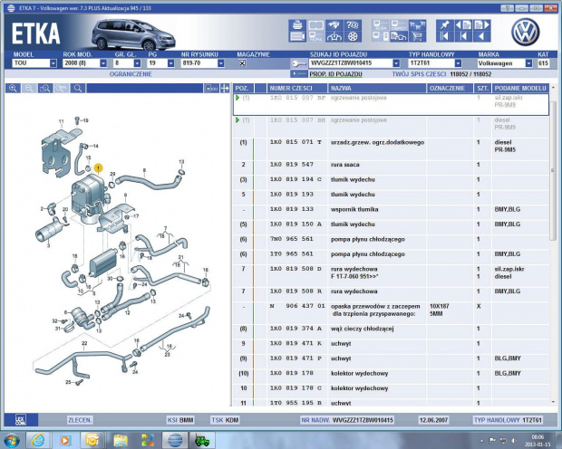This screenshot has height=449, width=562.
Task: Click the POZ. column header
Action: tap(243, 88)
